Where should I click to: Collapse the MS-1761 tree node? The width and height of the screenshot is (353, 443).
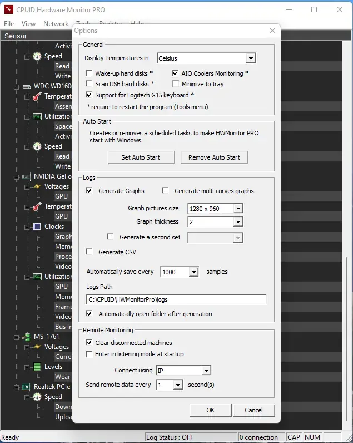(16, 337)
